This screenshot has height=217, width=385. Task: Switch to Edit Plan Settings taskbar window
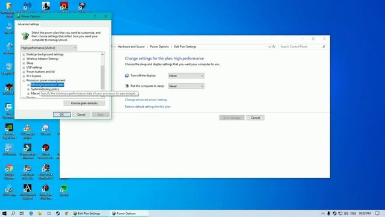coord(90,213)
